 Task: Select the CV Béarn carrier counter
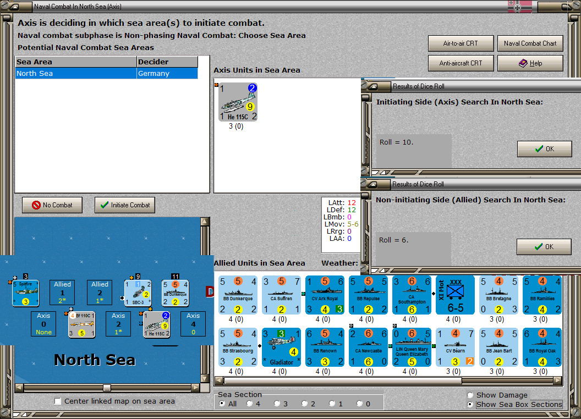pyautogui.click(x=455, y=347)
